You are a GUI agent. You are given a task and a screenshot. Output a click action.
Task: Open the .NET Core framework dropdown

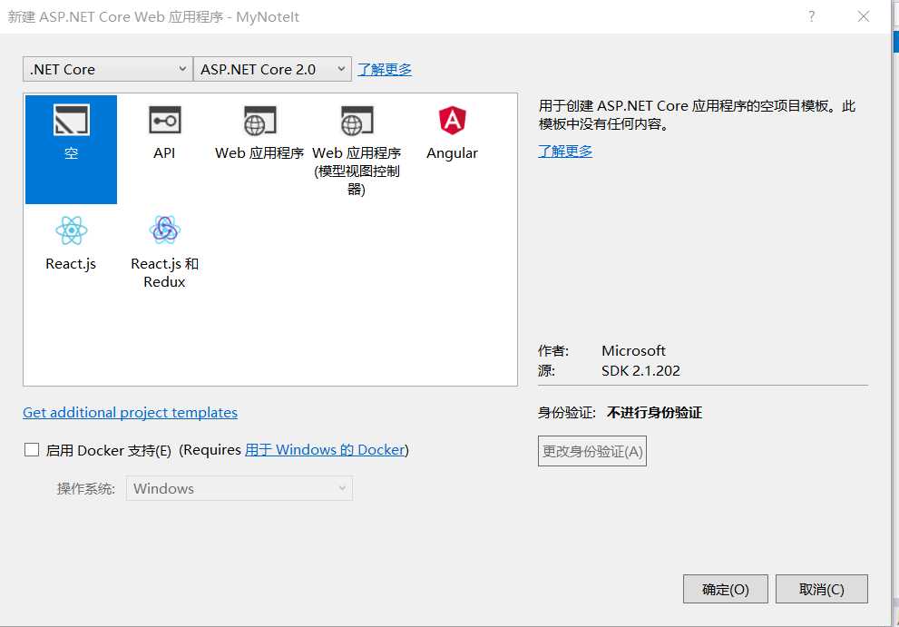click(x=108, y=69)
